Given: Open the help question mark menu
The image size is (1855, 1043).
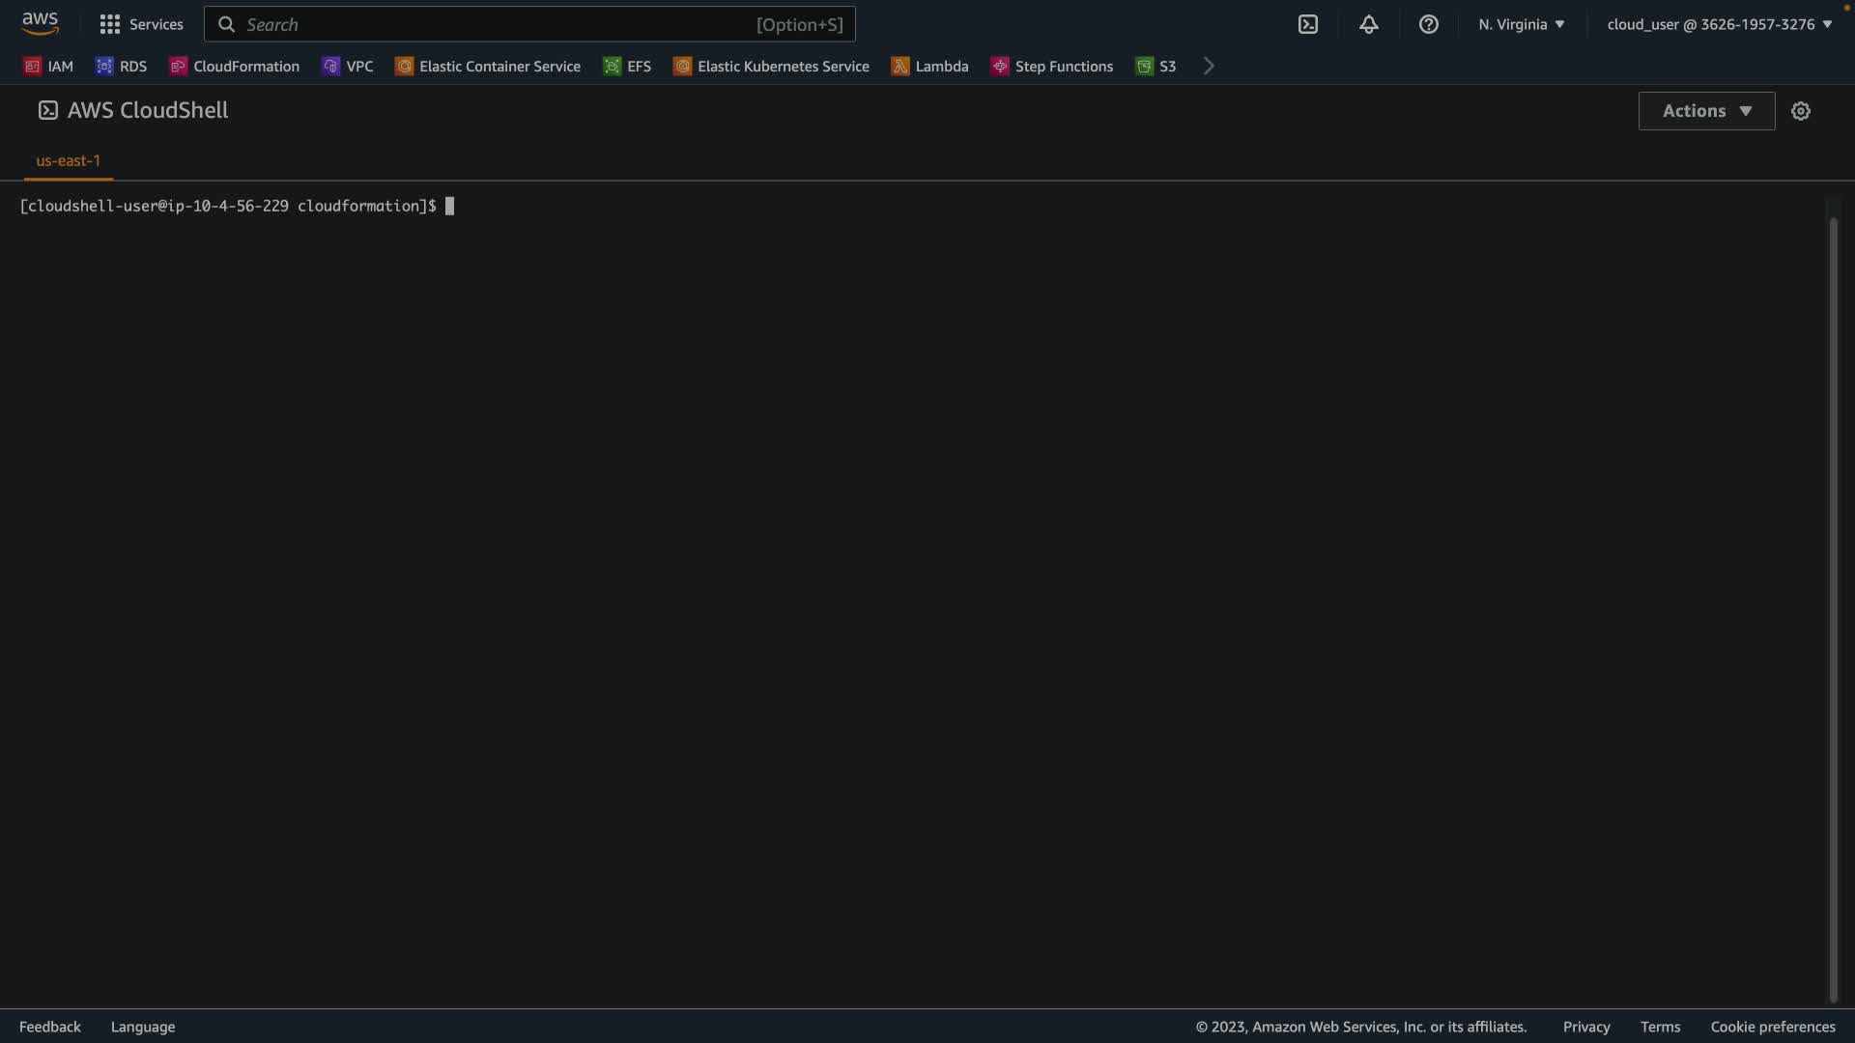Looking at the screenshot, I should click(x=1428, y=24).
